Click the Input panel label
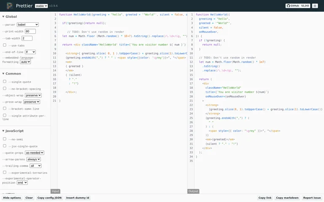 [55, 191]
